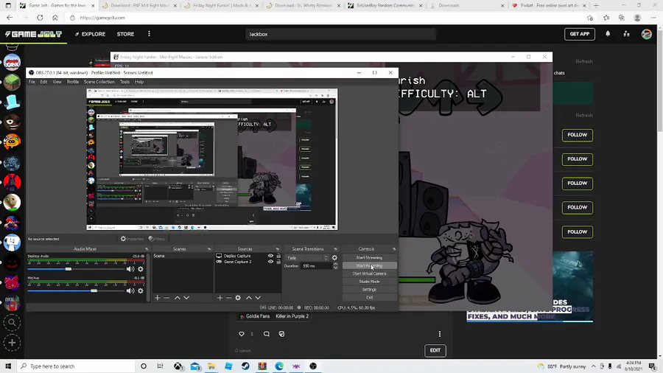Viewport: 663px width, 373px height.
Task: Toggle lock on Display Capture source
Action: click(278, 256)
